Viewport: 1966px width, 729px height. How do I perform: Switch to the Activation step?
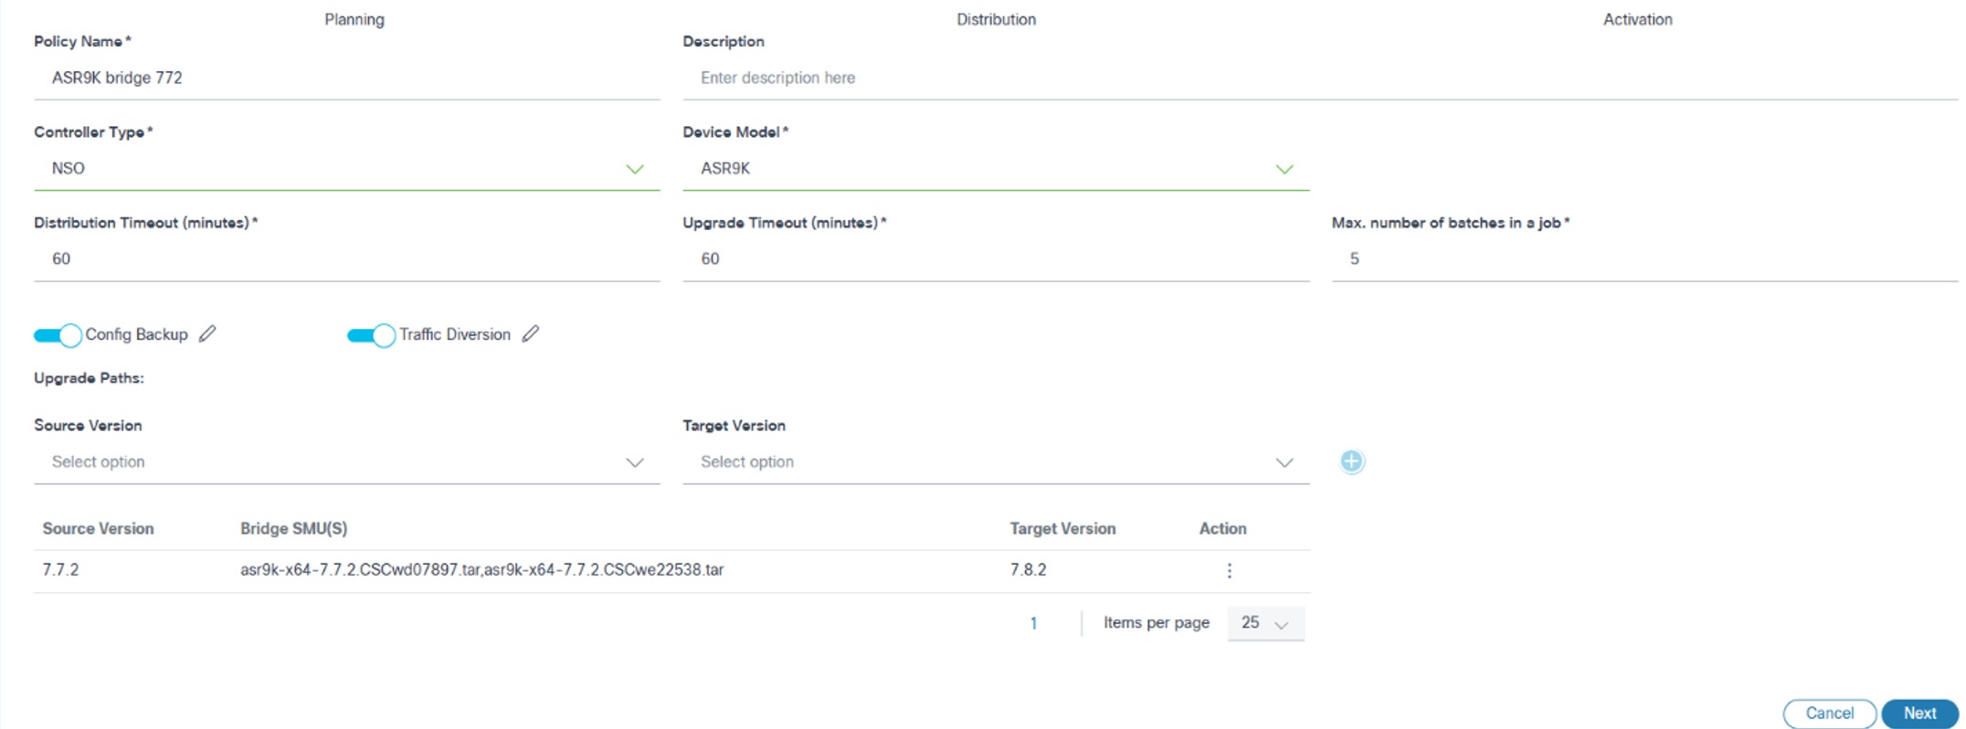pyautogui.click(x=1637, y=19)
